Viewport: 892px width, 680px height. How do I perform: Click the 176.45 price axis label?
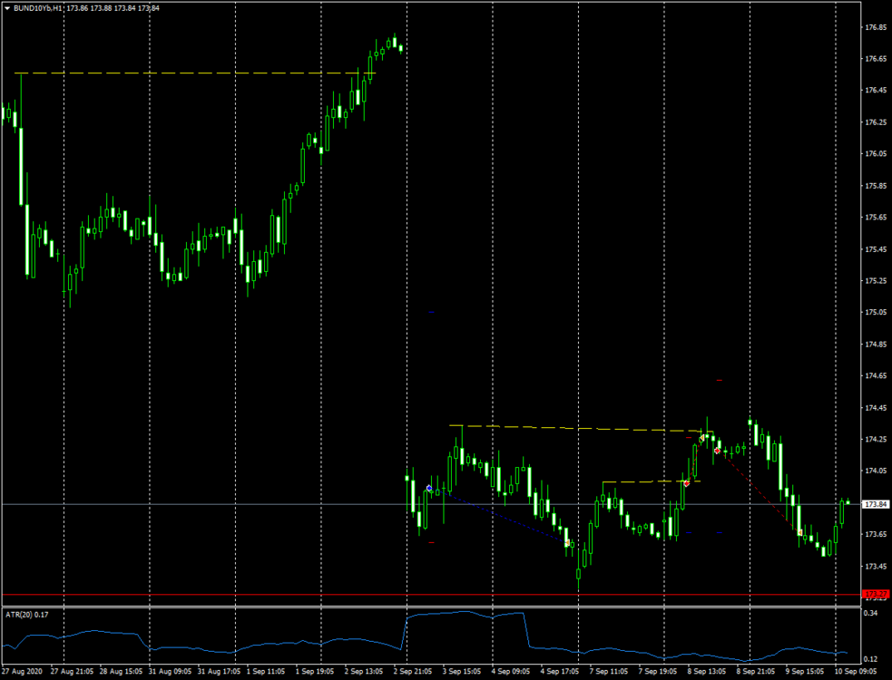pos(876,91)
